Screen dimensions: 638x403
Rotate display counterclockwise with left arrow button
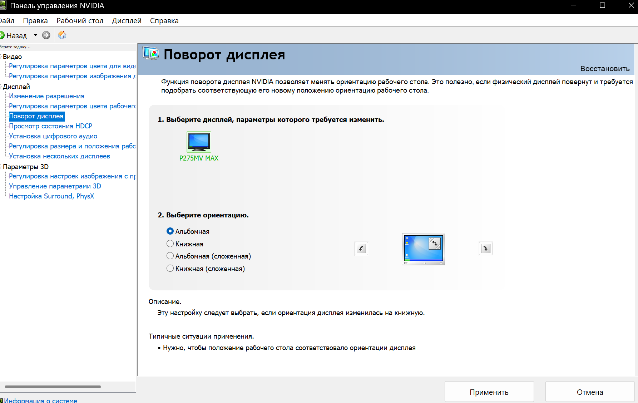pyautogui.click(x=361, y=249)
